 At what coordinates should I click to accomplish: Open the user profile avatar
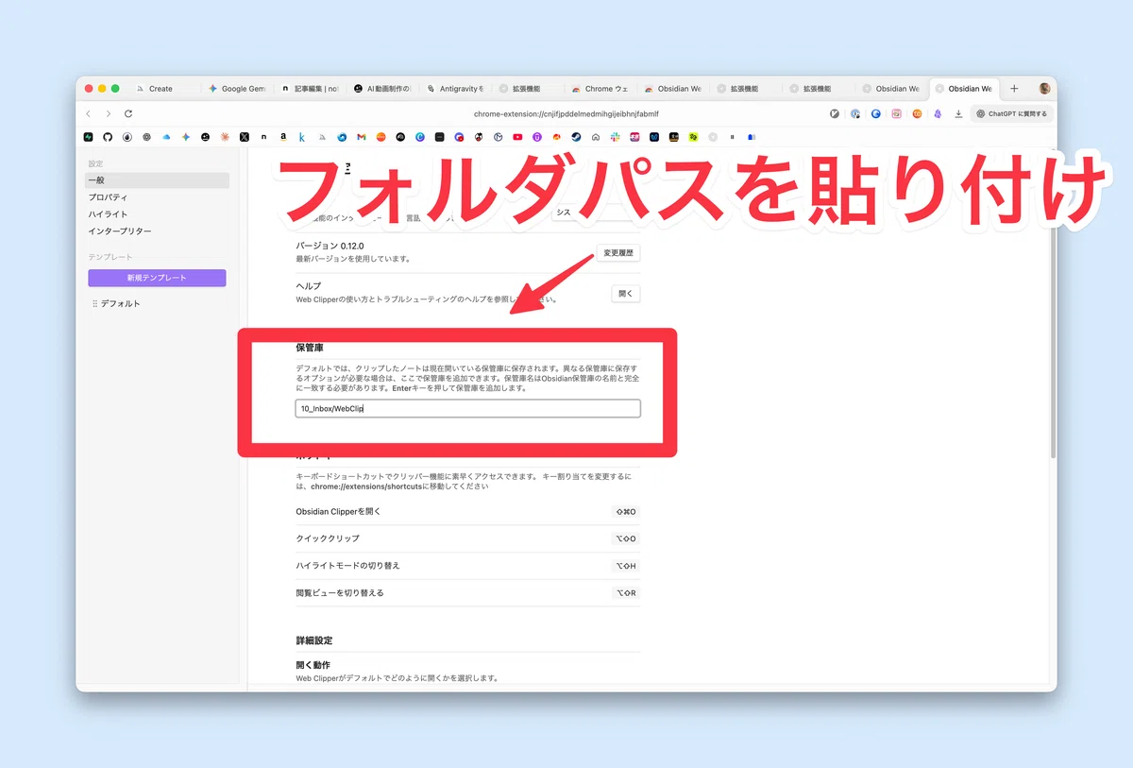1044,89
